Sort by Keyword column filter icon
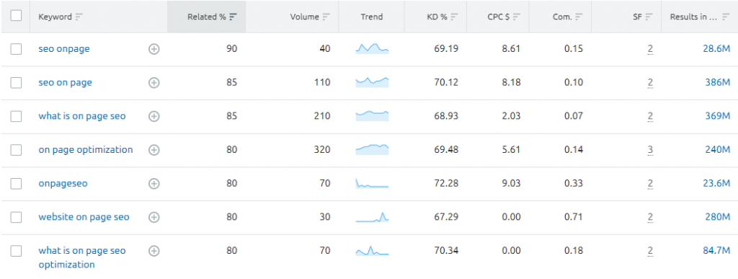 pos(79,17)
